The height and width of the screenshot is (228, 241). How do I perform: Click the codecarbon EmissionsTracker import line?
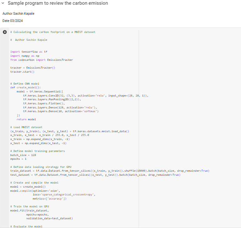41,60
